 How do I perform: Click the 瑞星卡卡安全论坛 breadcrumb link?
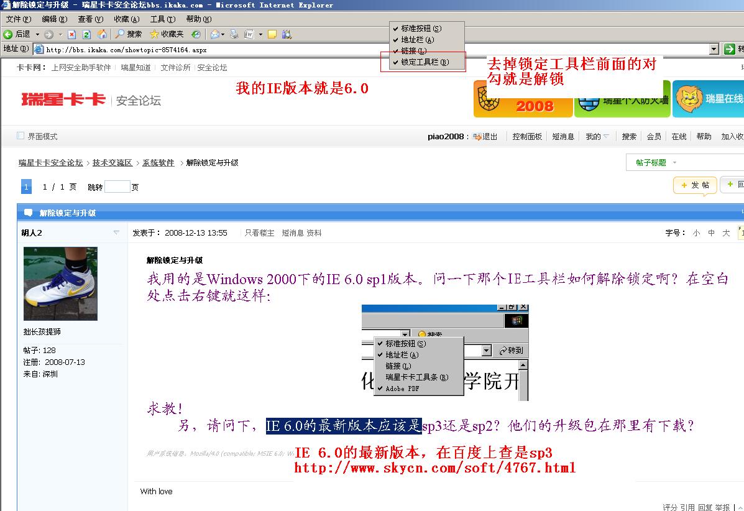51,163
